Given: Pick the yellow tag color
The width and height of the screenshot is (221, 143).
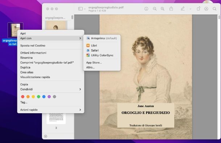Looking at the screenshot, I should [x=33, y=97].
